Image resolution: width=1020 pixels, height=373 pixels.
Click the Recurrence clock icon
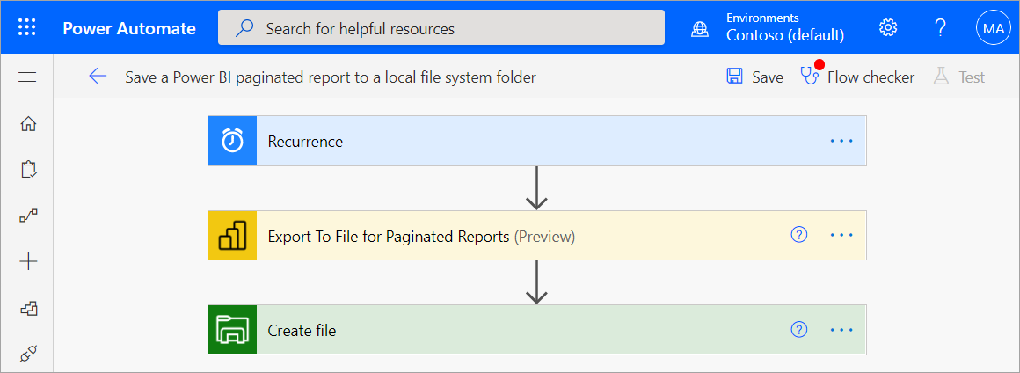pyautogui.click(x=232, y=141)
